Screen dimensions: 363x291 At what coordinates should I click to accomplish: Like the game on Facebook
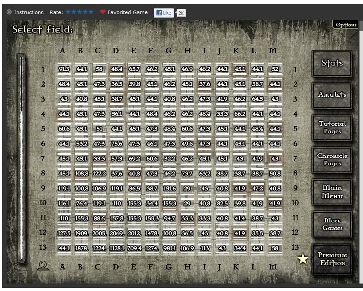pos(164,13)
